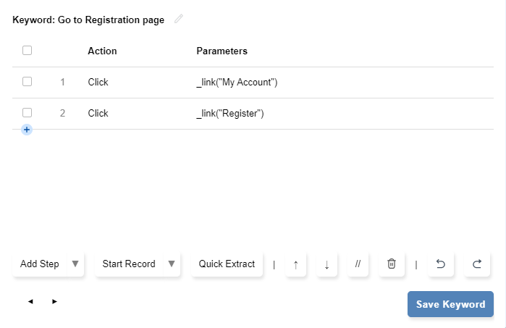Go to previous keyword with left triangle
This screenshot has width=506, height=328.
click(x=30, y=301)
